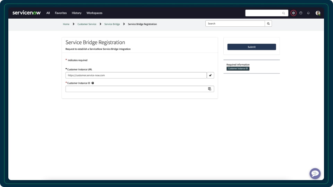Open the chat bubble widget
This screenshot has height=187, width=333.
click(x=315, y=173)
